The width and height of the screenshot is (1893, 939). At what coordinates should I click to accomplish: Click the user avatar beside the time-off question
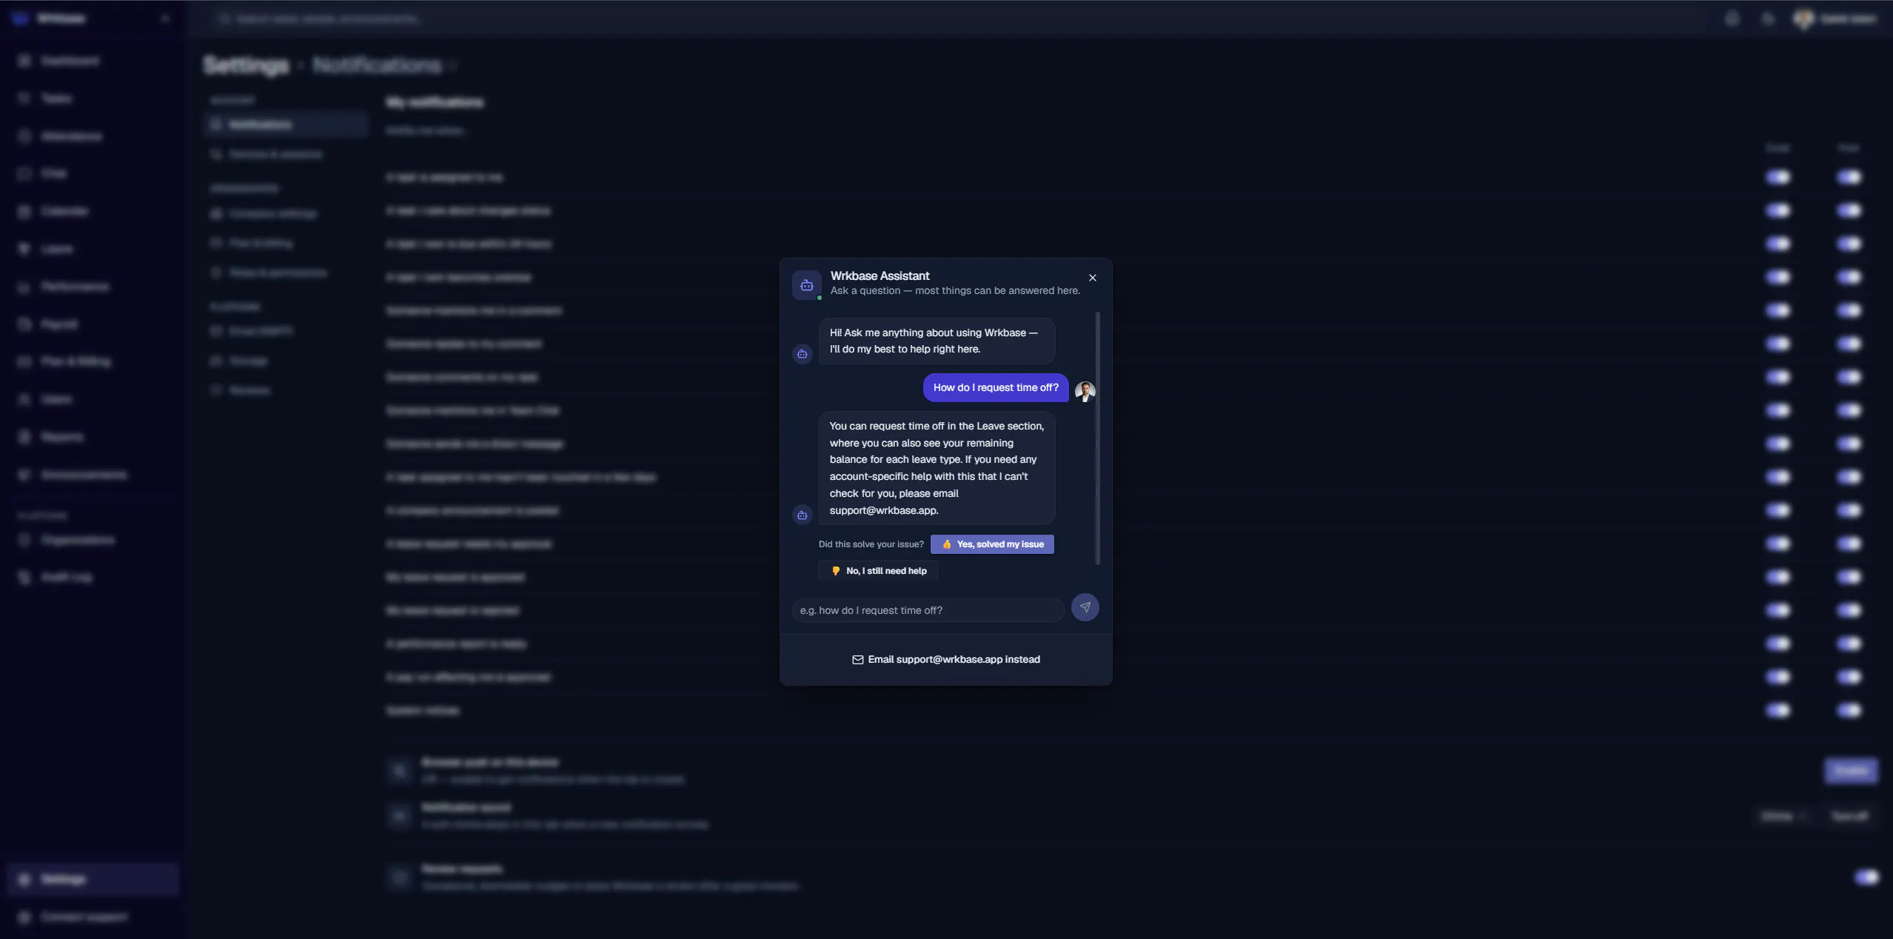[x=1085, y=392]
